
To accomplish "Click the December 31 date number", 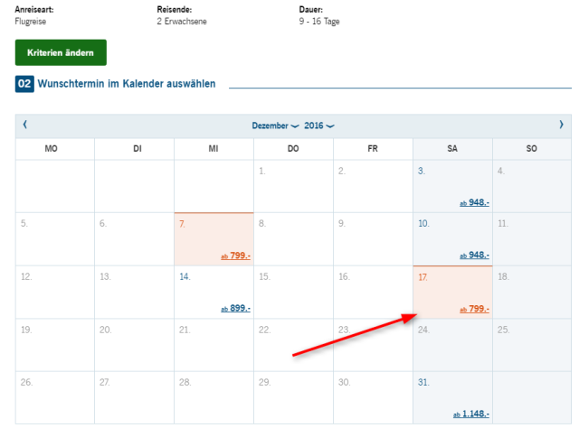I will coord(423,382).
